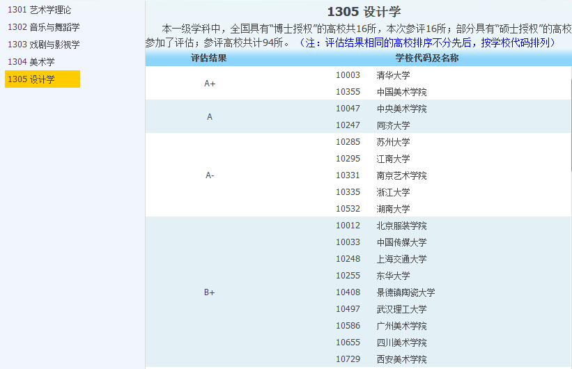Select 清华大学 in the table

pyautogui.click(x=393, y=75)
